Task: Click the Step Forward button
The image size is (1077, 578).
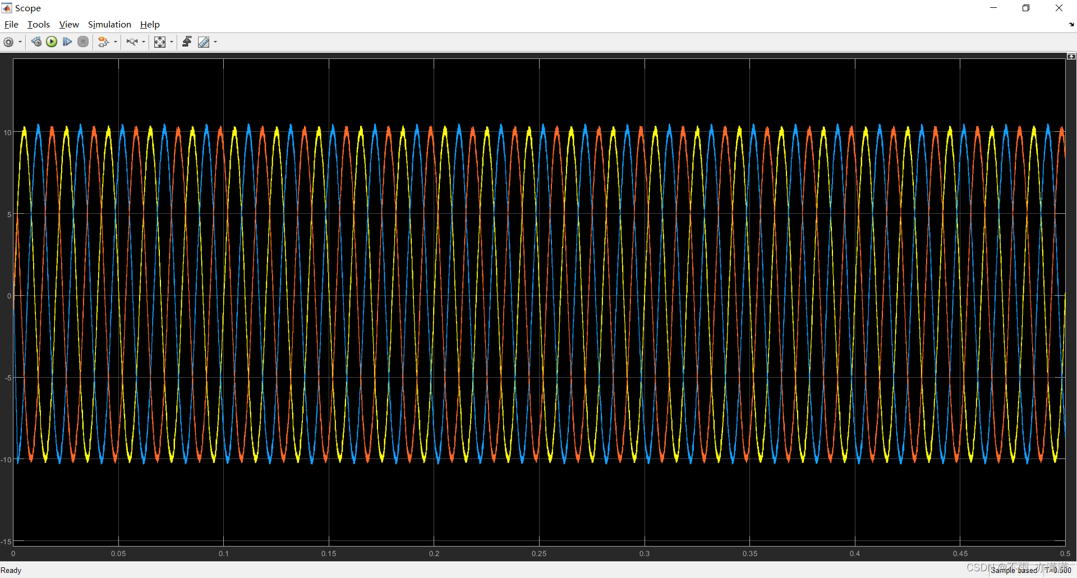Action: [x=67, y=42]
